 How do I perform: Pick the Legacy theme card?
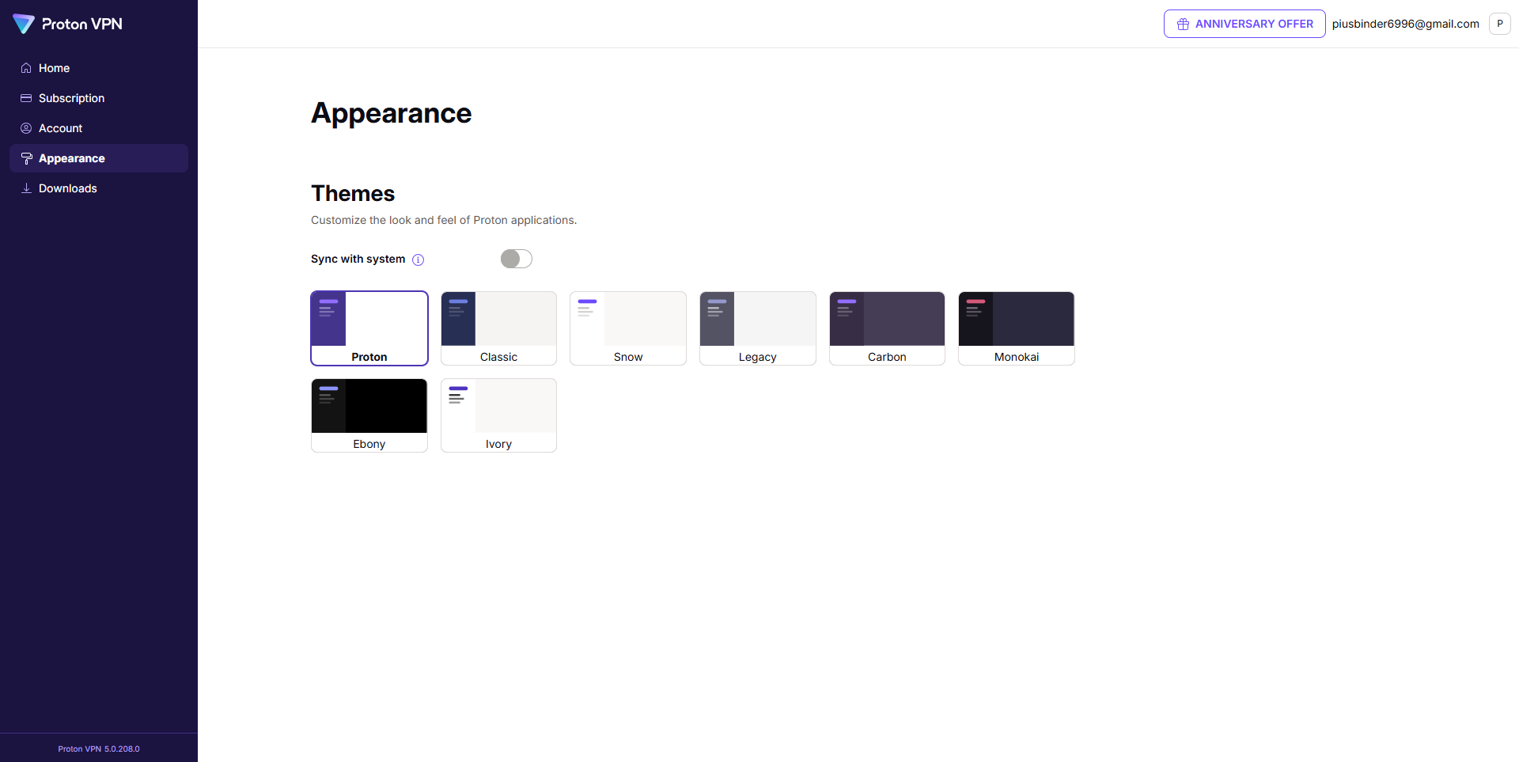[x=757, y=328]
